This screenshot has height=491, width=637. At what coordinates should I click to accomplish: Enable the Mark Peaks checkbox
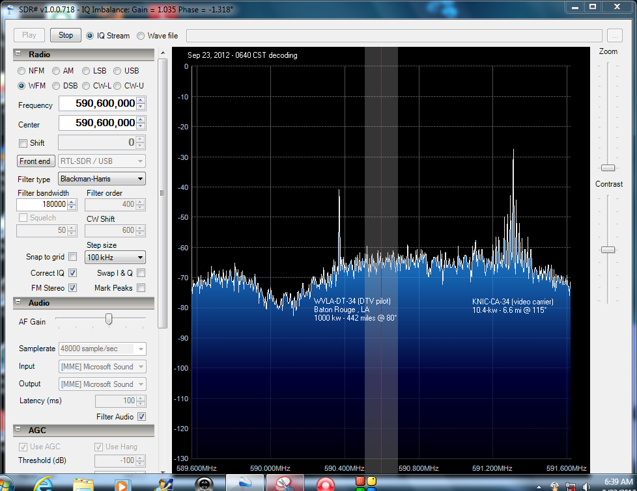pos(141,287)
